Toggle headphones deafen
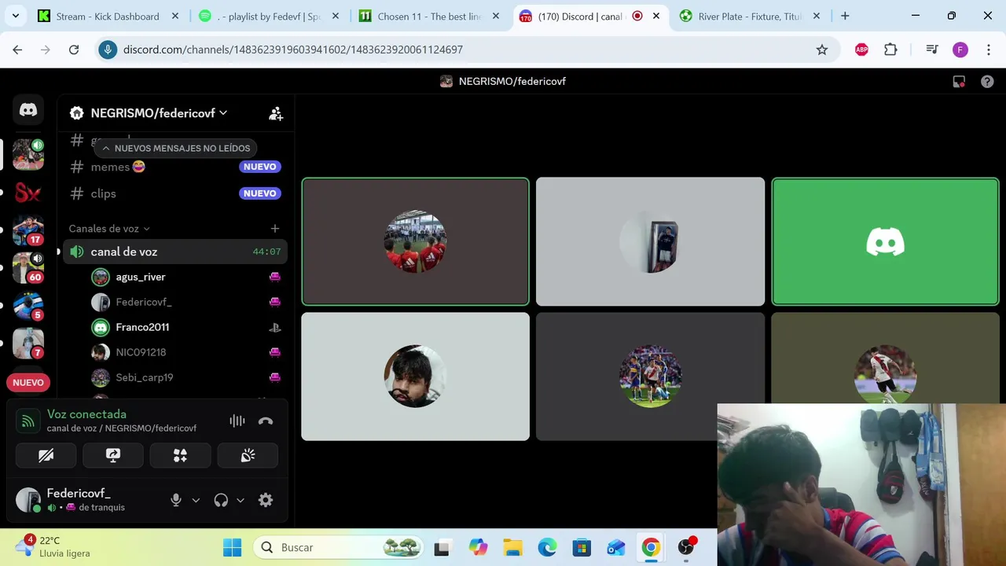This screenshot has height=566, width=1006. (221, 500)
